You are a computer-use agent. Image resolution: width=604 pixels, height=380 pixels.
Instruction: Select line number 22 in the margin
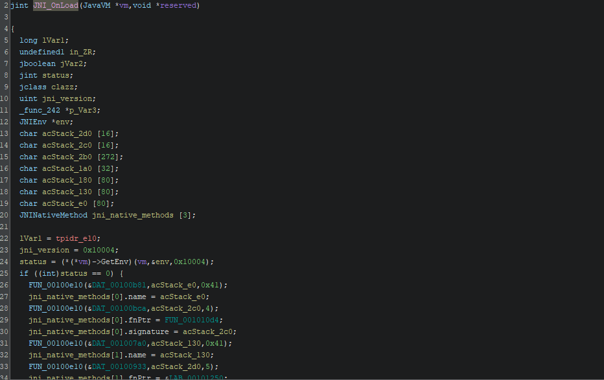(x=5, y=238)
